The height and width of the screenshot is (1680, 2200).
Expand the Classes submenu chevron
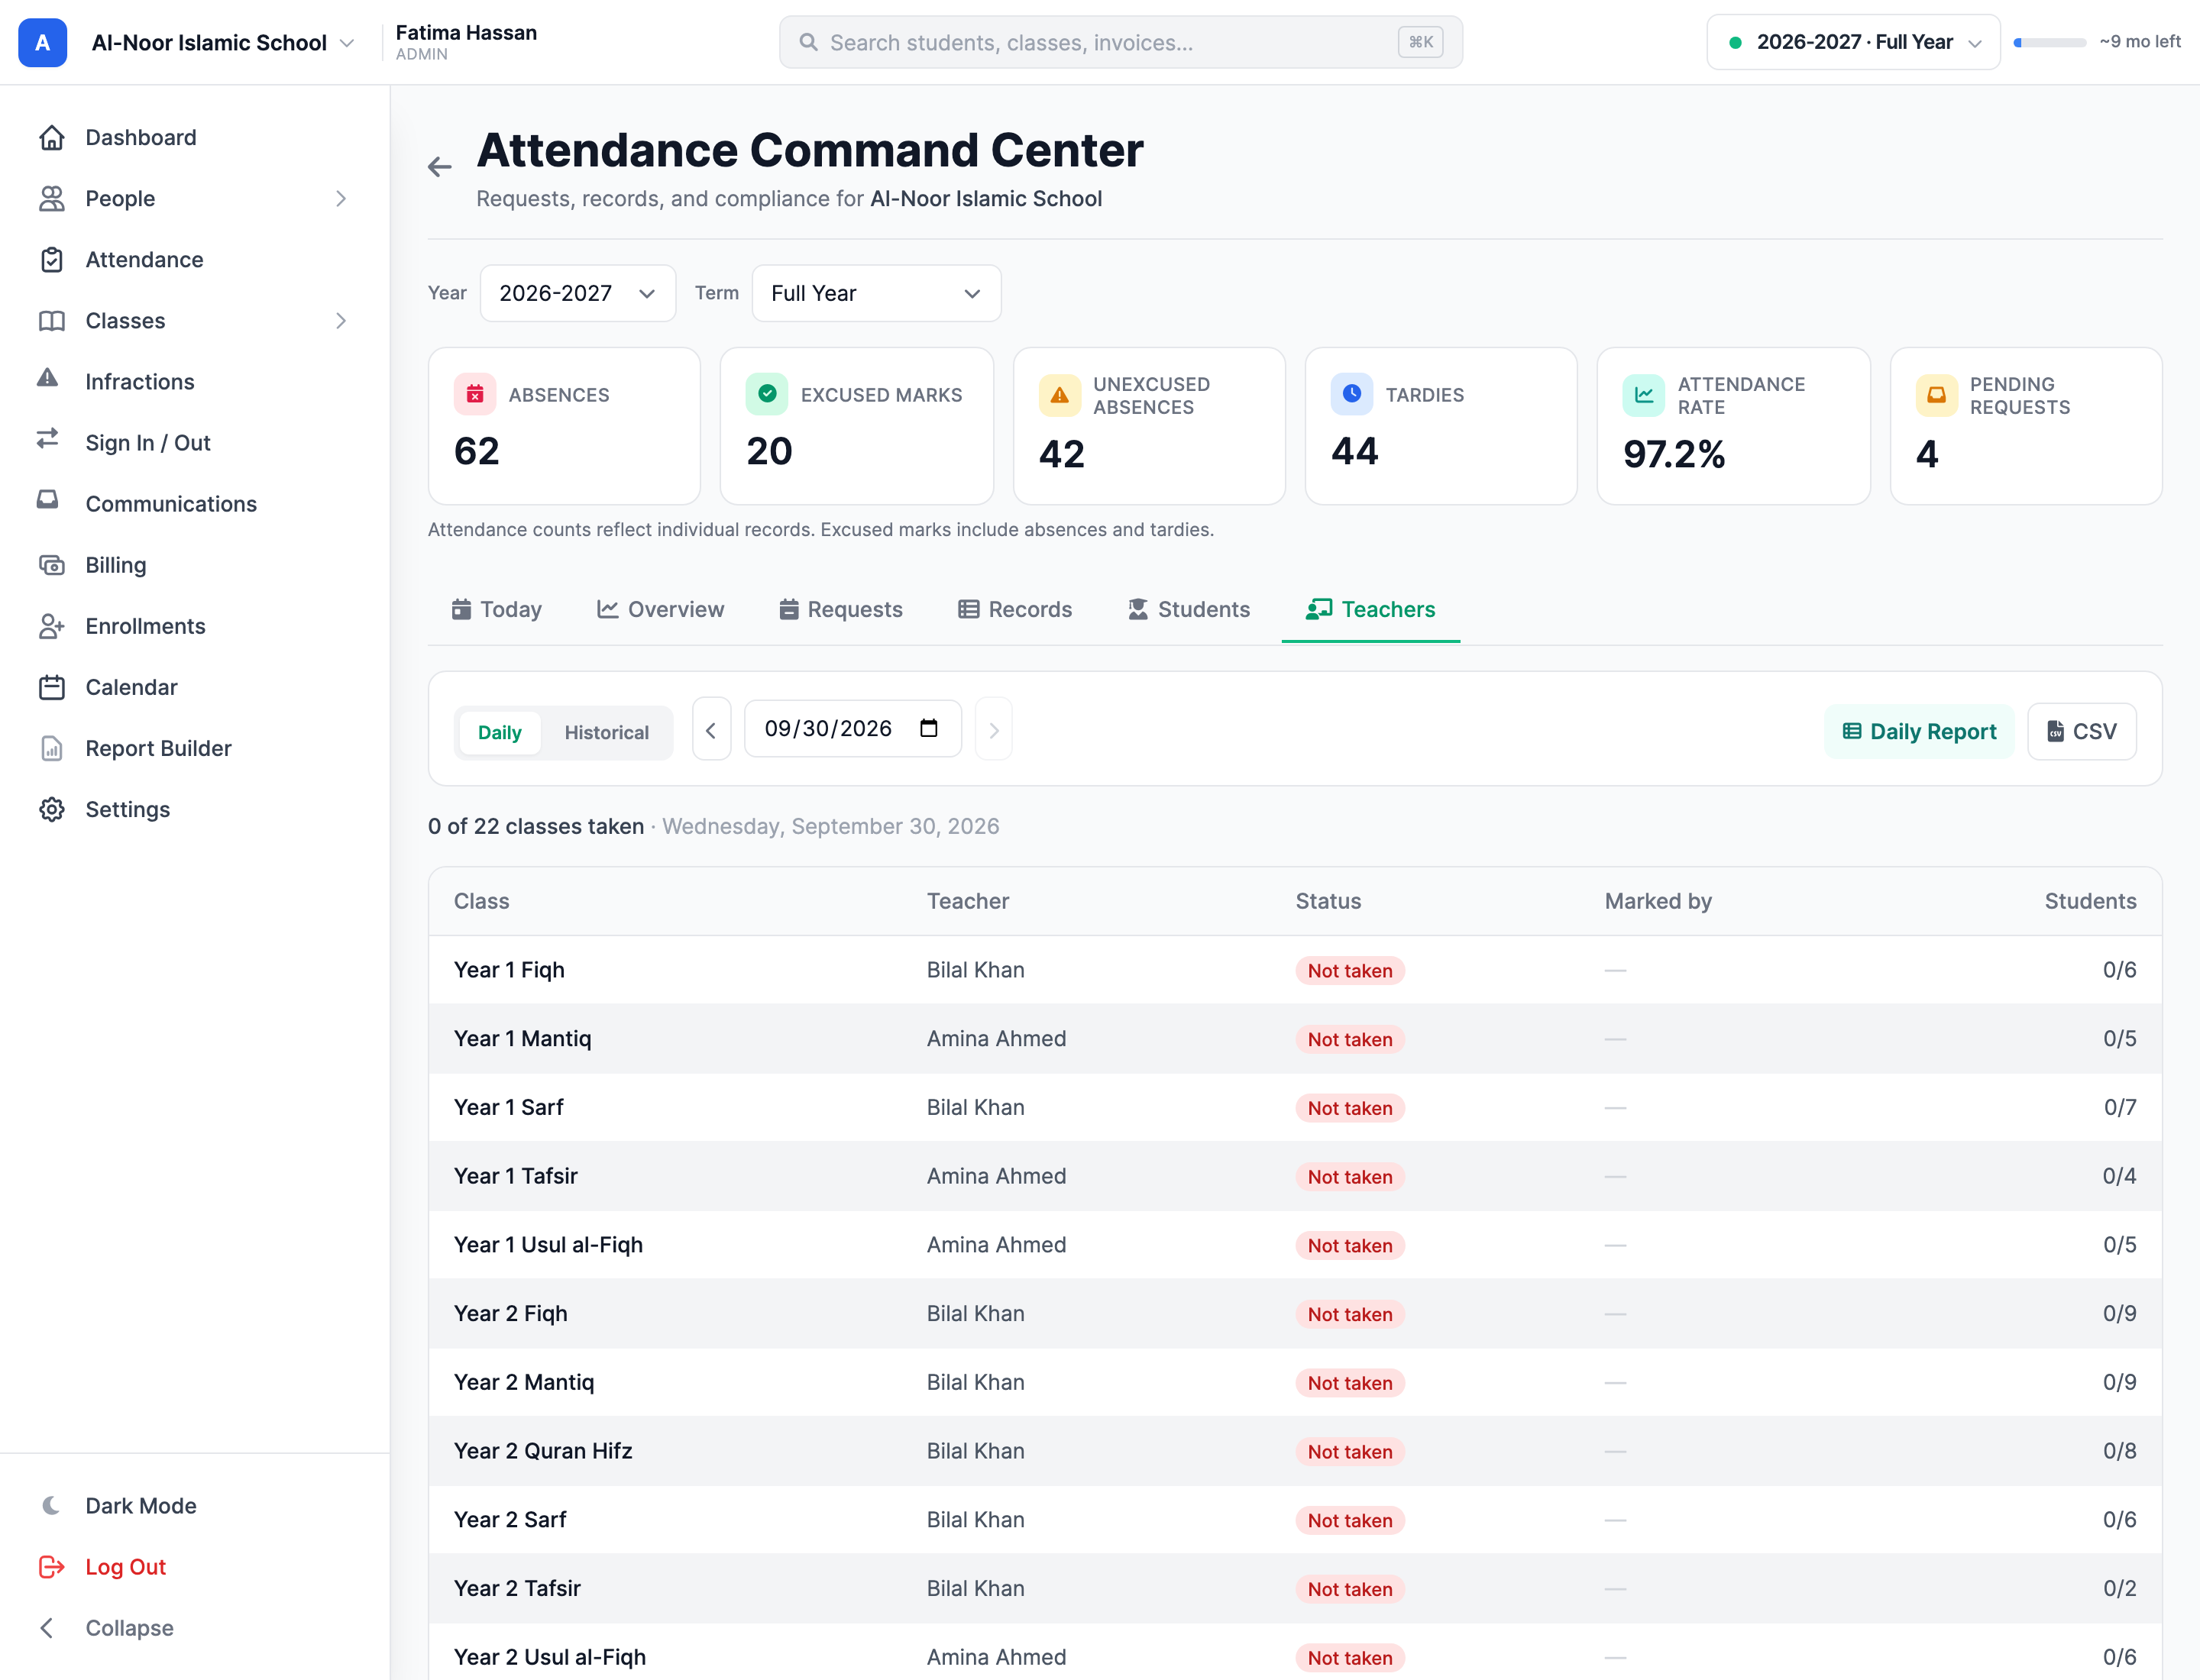click(340, 321)
